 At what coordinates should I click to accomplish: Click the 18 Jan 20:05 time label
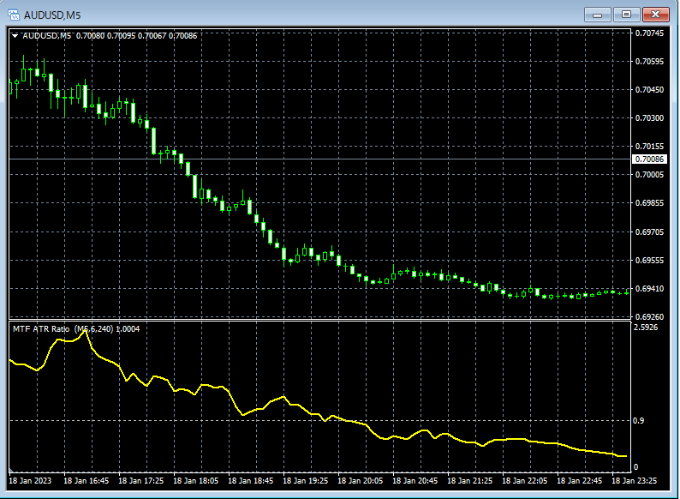pyautogui.click(x=361, y=481)
